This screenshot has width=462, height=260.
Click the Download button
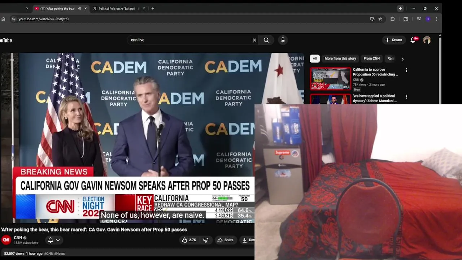pos(247,240)
